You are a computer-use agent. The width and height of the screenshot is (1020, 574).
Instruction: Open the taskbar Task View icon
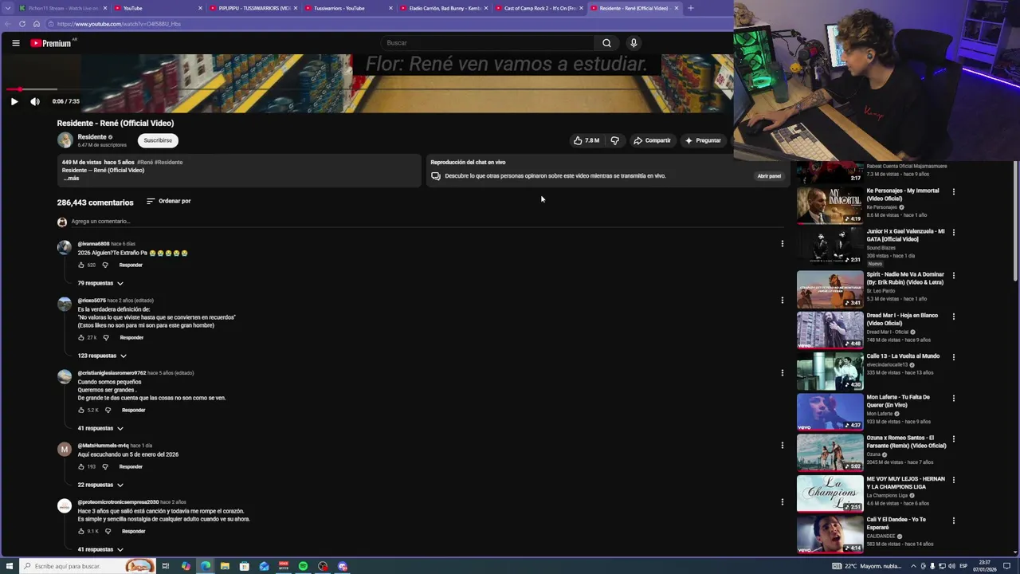click(x=166, y=566)
